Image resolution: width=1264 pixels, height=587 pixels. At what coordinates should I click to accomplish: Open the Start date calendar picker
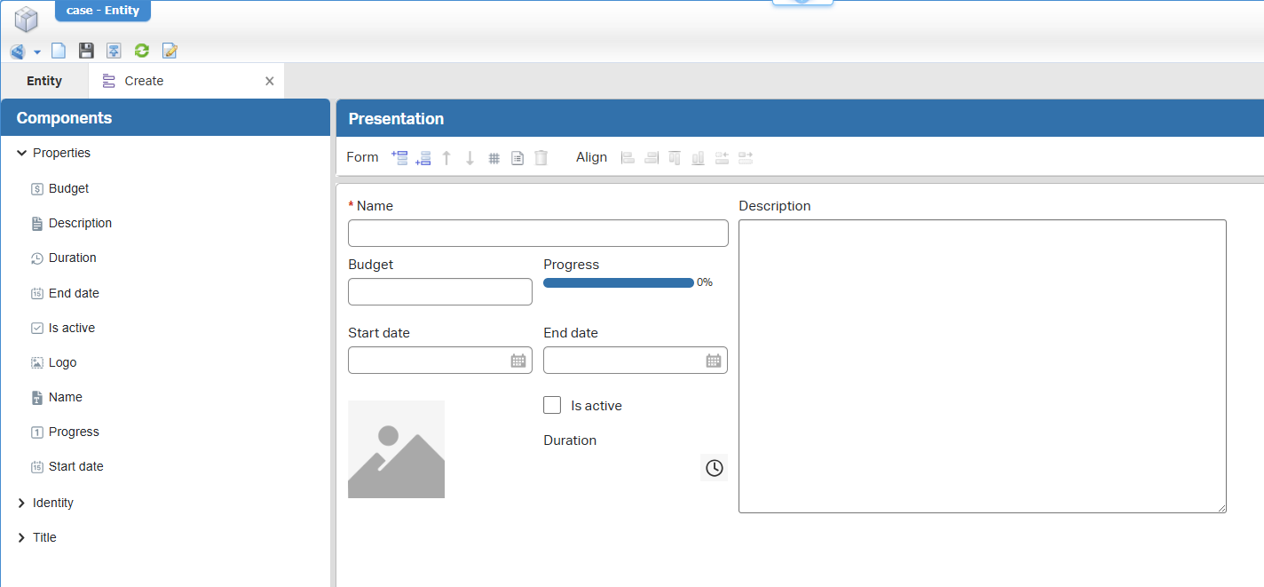[518, 361]
